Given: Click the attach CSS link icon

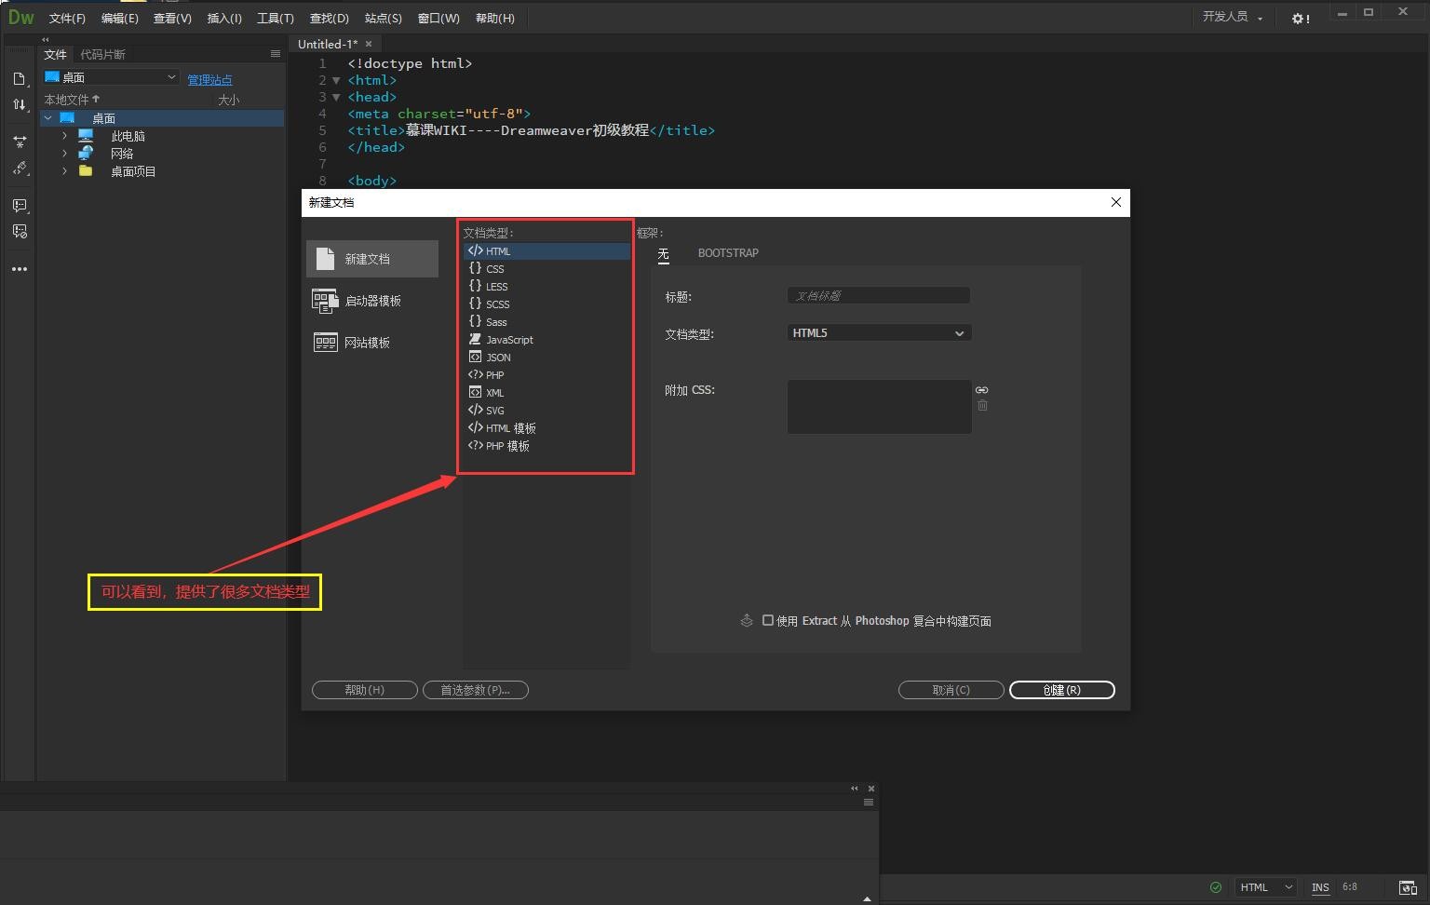Looking at the screenshot, I should click(x=982, y=390).
